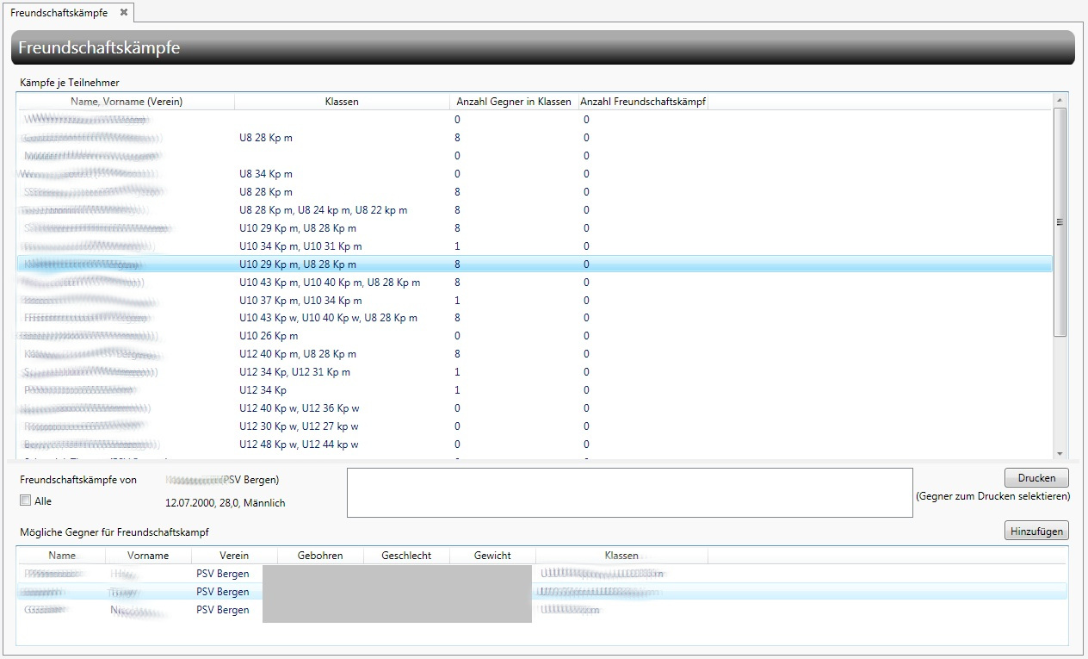Close the Freundschaftskämpfe tab with the x icon

coord(124,12)
